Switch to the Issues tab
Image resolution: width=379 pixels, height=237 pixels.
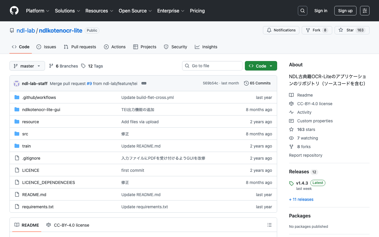pyautogui.click(x=46, y=47)
